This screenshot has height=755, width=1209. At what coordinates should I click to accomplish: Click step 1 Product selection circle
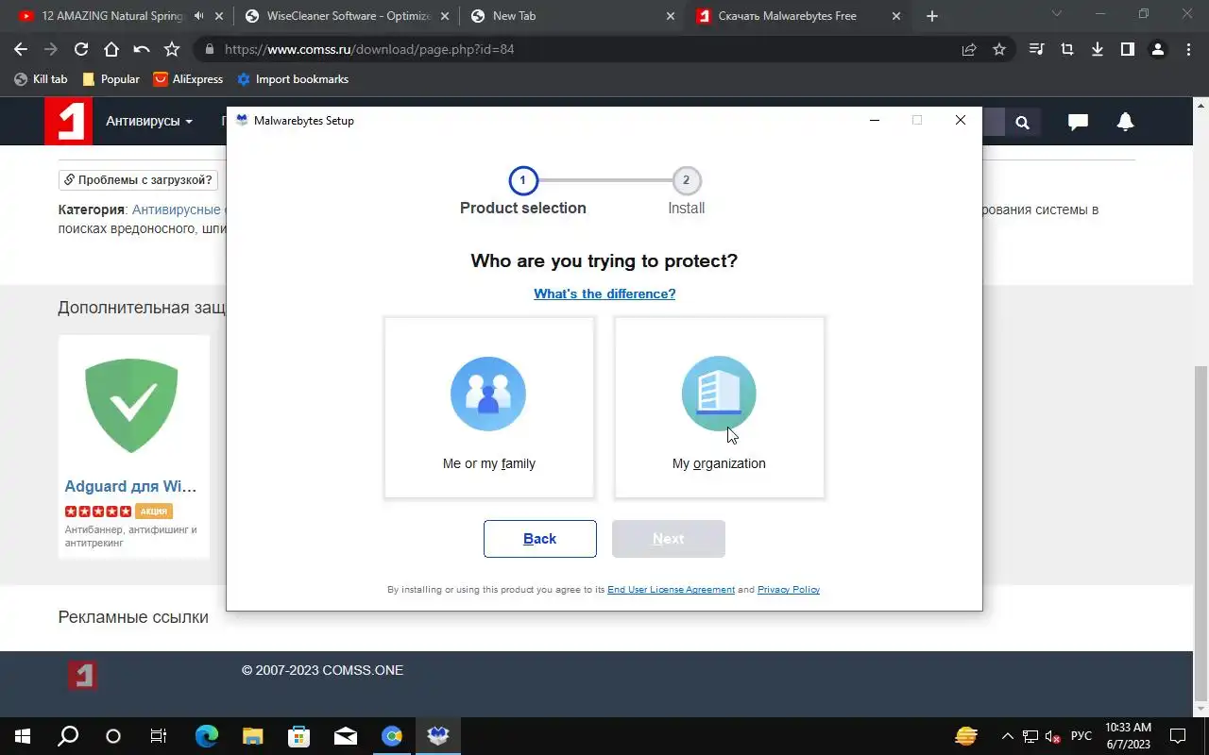pos(522,180)
